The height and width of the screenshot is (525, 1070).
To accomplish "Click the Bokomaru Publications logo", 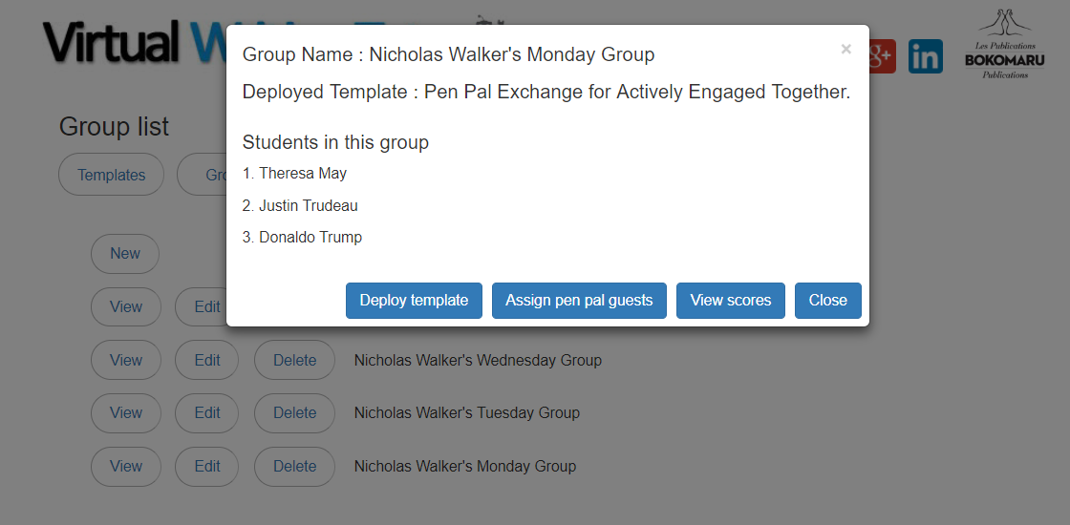I will [1004, 46].
